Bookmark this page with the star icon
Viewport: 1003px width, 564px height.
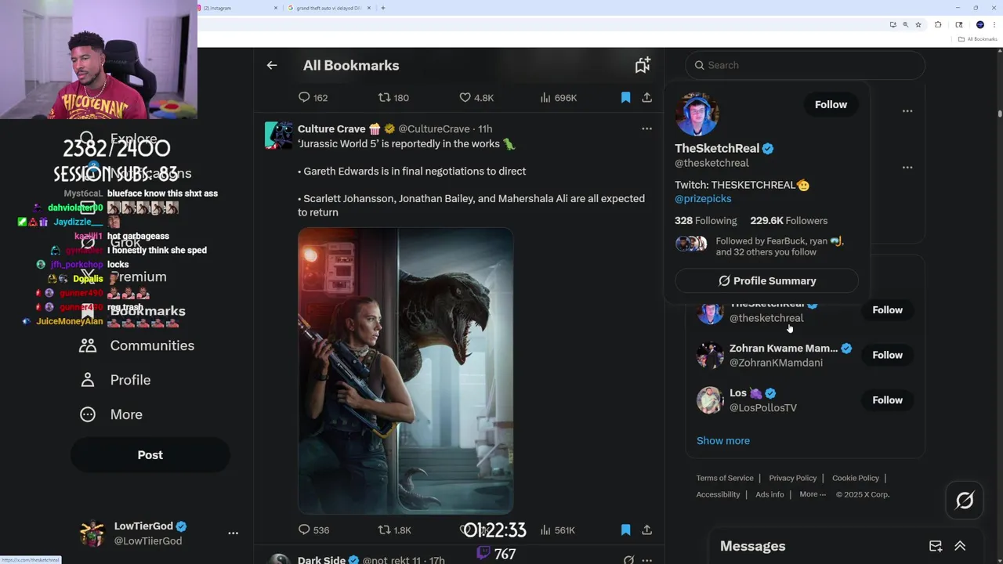pyautogui.click(x=918, y=24)
